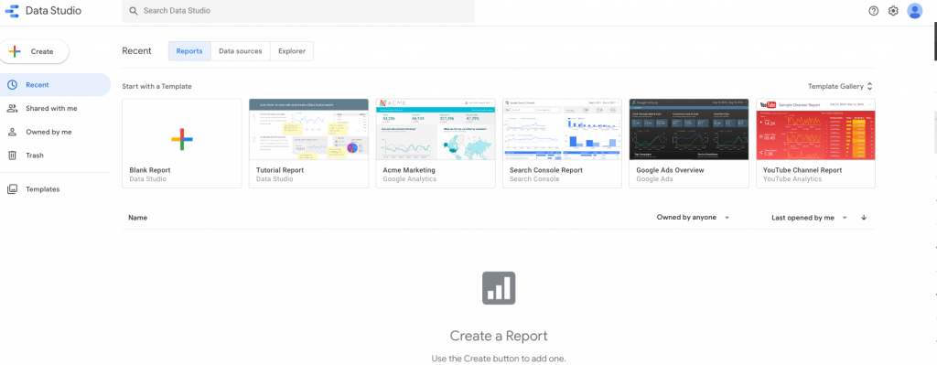Expand the Template Gallery
This screenshot has width=937, height=365.
pos(841,87)
